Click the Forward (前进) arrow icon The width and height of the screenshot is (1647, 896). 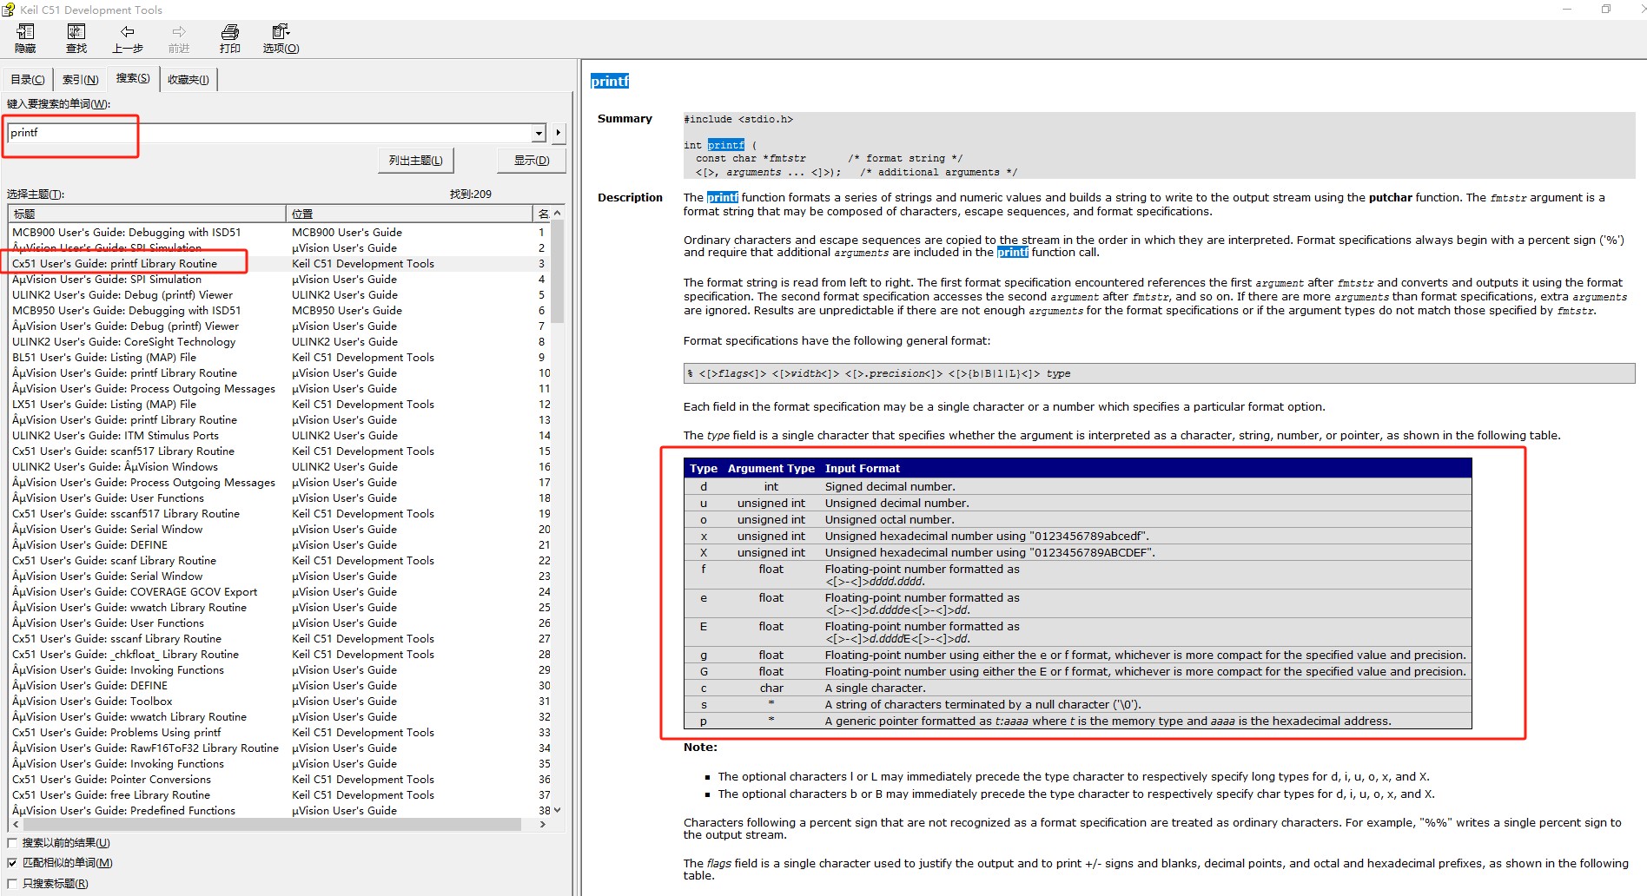179,32
